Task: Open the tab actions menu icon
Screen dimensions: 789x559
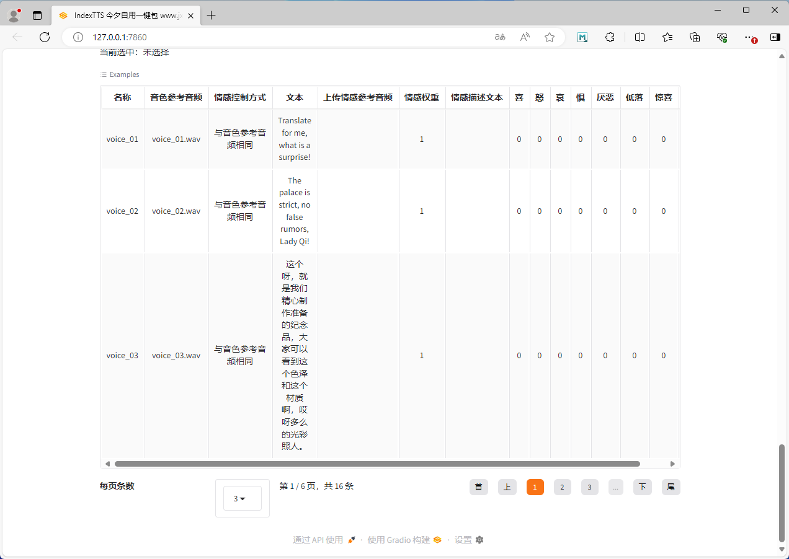Action: click(37, 15)
